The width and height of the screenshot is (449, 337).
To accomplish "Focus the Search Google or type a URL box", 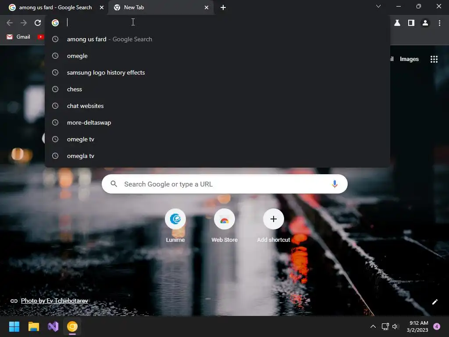I will pos(224,184).
